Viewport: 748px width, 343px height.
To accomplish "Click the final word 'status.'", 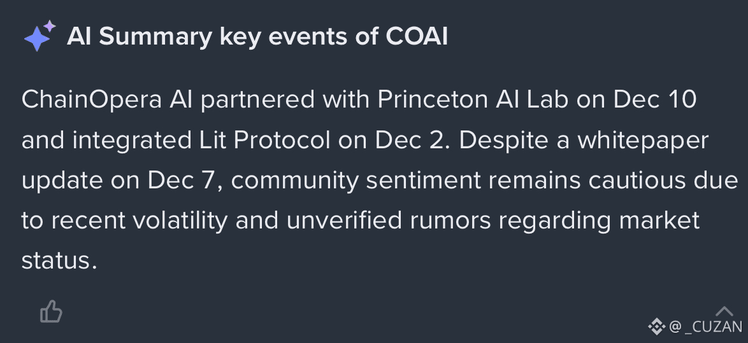I will (59, 261).
